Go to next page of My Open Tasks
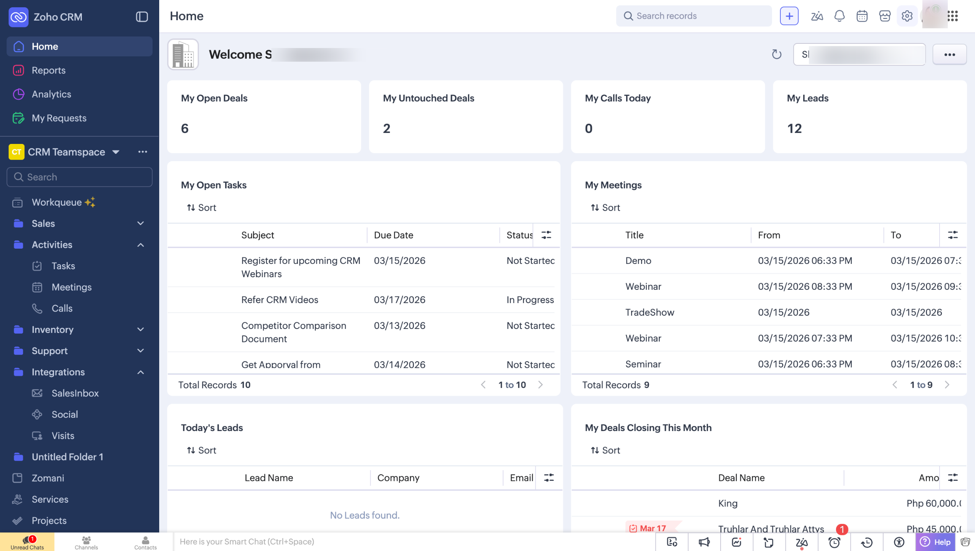The width and height of the screenshot is (975, 551). tap(540, 385)
